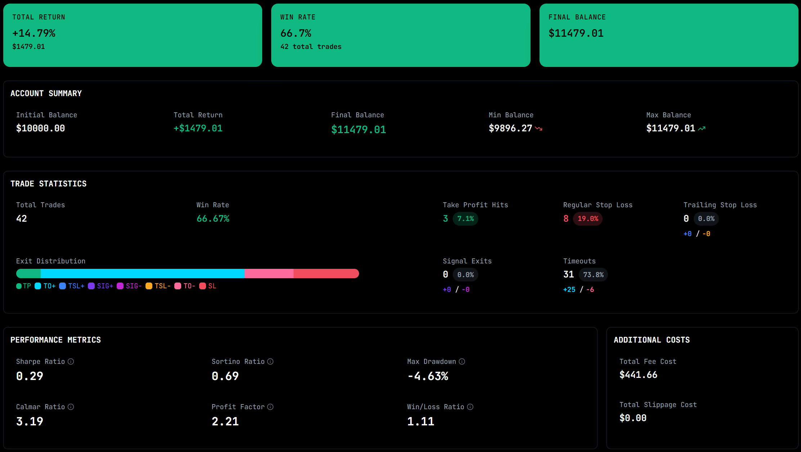This screenshot has height=452, width=801.
Task: Click the Total Return summary card
Action: click(x=133, y=35)
